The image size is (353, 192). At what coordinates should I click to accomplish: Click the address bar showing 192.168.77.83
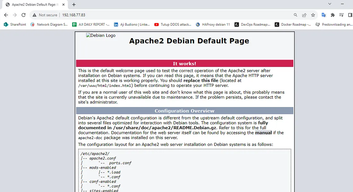click(160, 15)
